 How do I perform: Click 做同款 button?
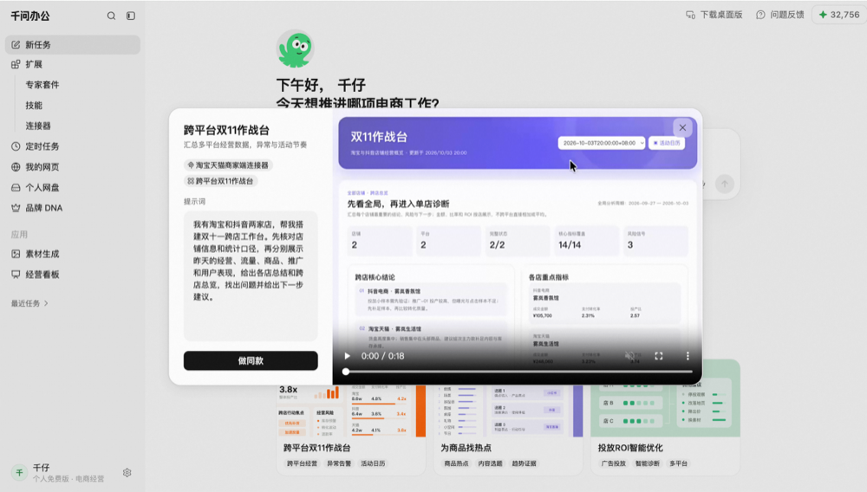(x=251, y=360)
